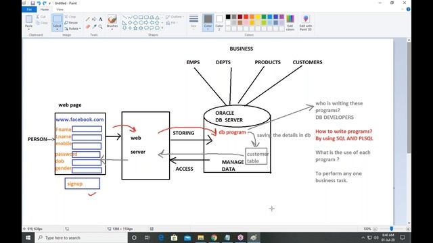433x243 pixels.
Task: Open the Rotate dropdown
Action: (73, 28)
